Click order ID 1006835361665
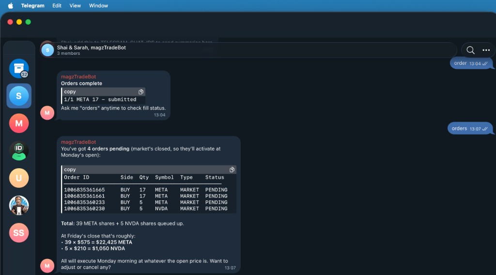This screenshot has width=496, height=275. pos(84,190)
